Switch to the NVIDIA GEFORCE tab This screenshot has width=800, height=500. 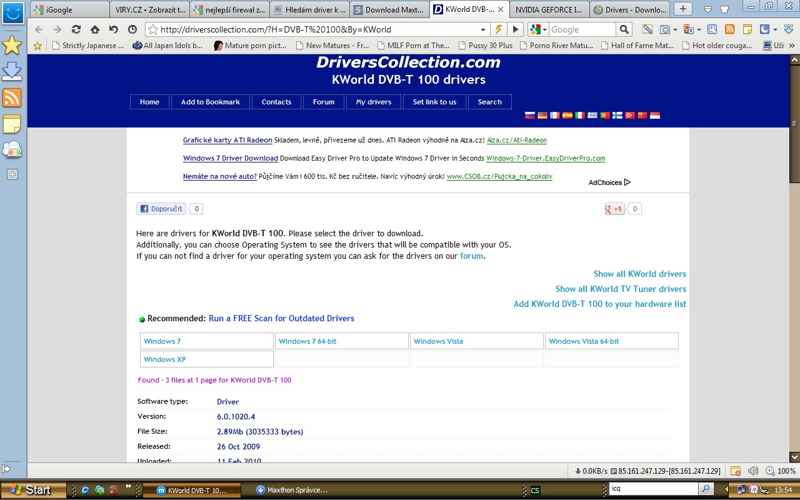click(549, 9)
